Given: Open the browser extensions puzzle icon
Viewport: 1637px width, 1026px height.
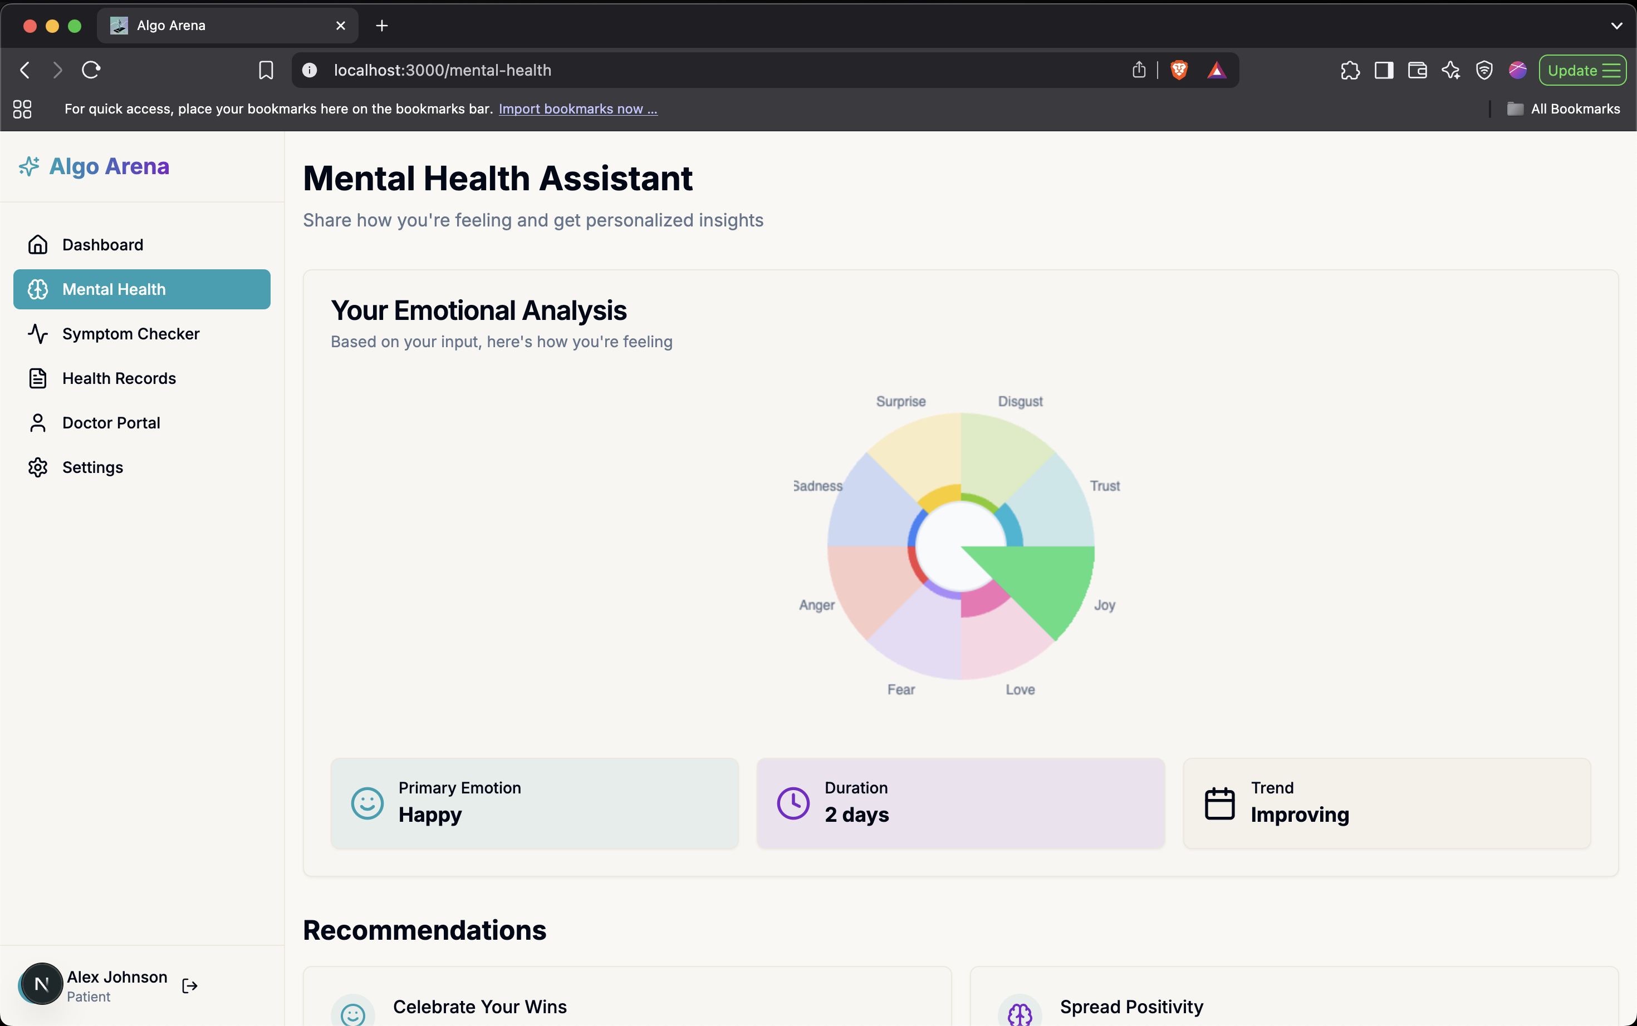Looking at the screenshot, I should [x=1350, y=70].
